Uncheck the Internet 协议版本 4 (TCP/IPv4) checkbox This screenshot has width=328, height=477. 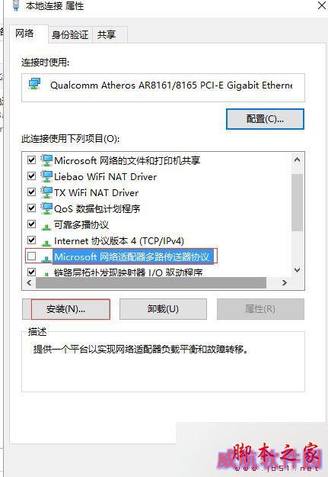tap(31, 240)
